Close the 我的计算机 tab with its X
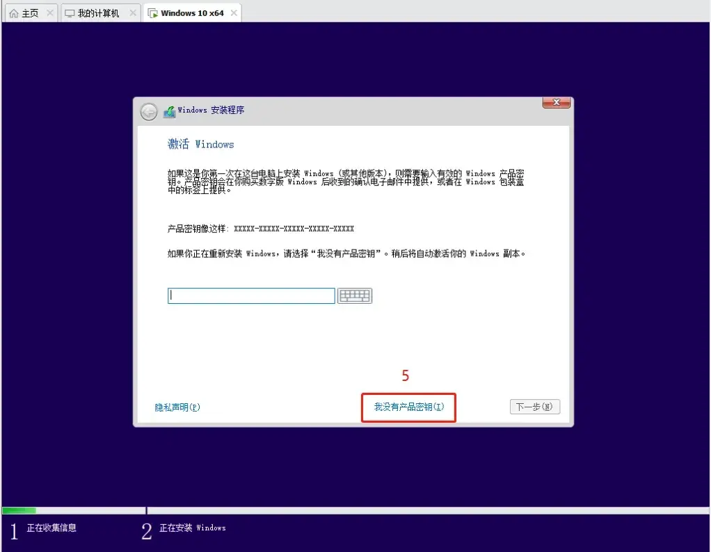The height and width of the screenshot is (552, 711). click(x=132, y=13)
